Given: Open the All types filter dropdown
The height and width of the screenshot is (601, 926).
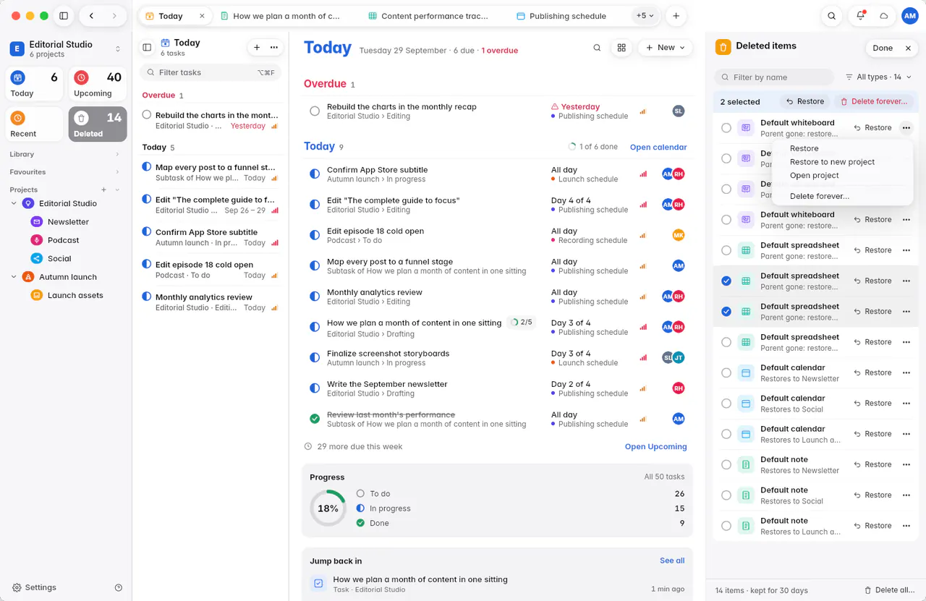Looking at the screenshot, I should point(878,77).
